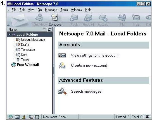Click the Search messages magnifier icon
This screenshot has height=120, width=152.
(x=62, y=91)
